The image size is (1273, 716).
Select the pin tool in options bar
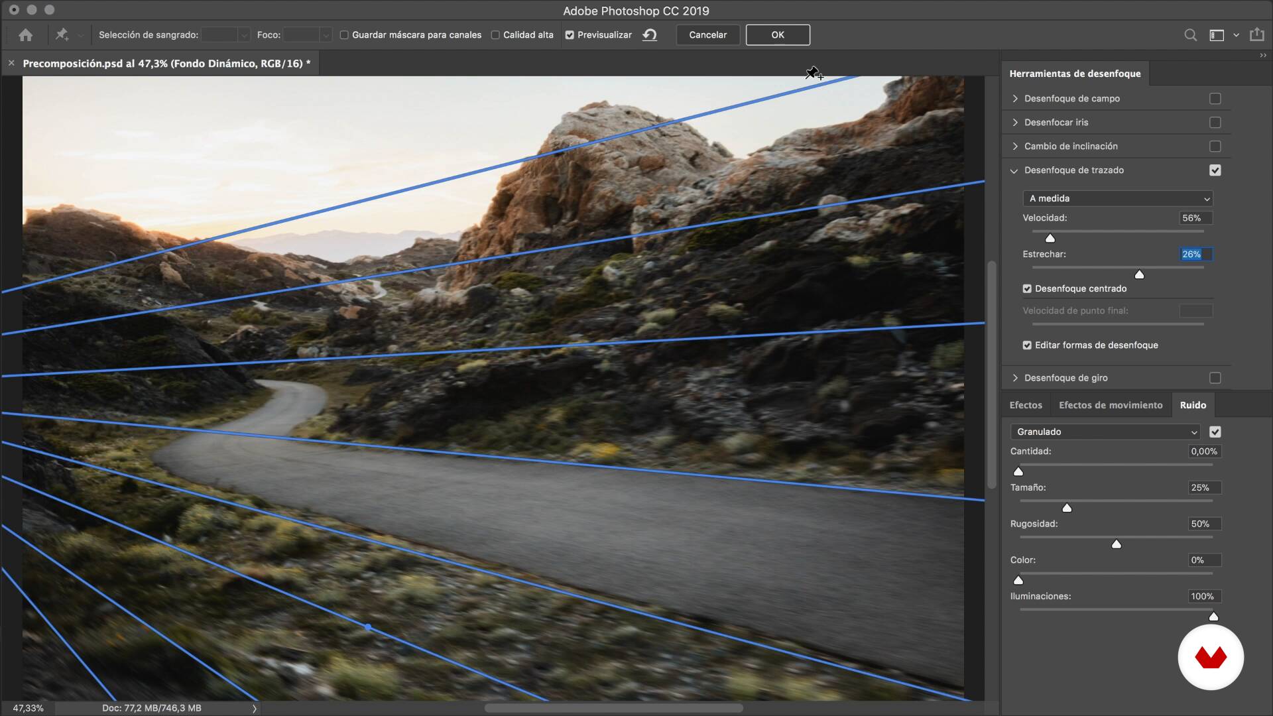pos(62,34)
